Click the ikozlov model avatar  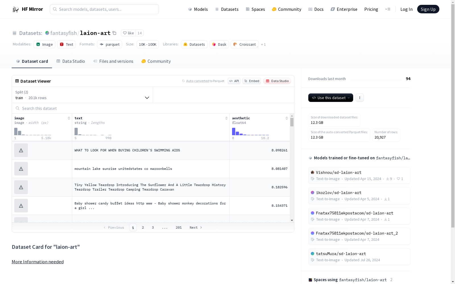click(x=313, y=193)
